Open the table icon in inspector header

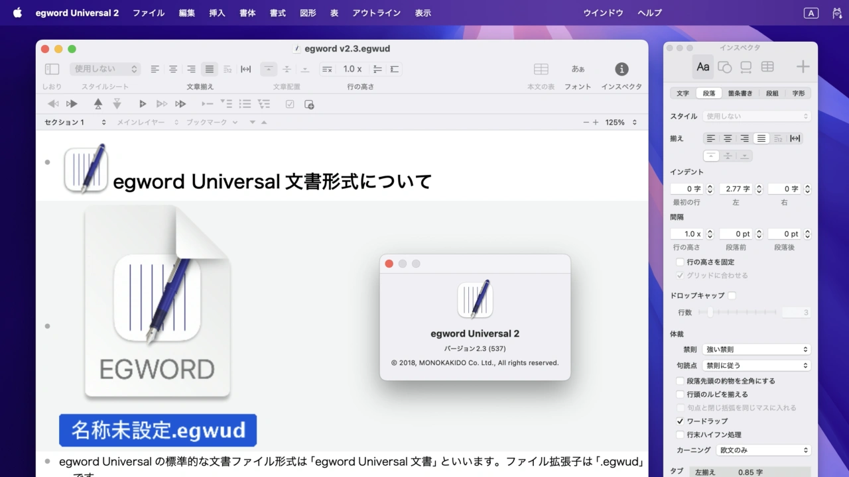(767, 67)
